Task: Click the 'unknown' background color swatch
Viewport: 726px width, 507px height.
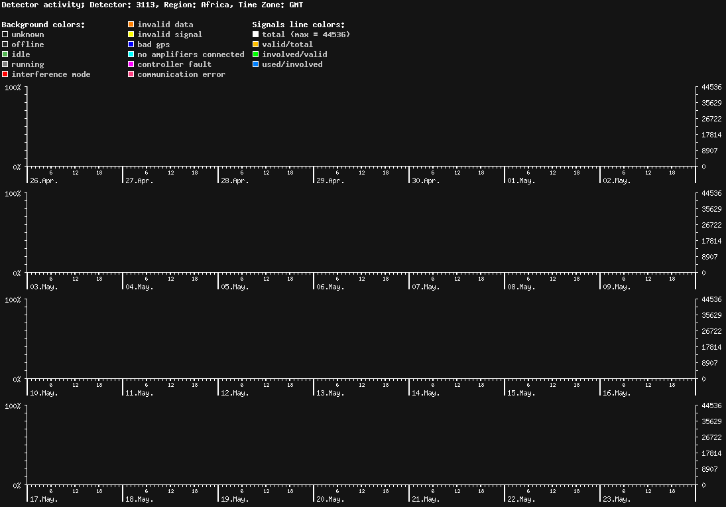Action: pos(5,35)
